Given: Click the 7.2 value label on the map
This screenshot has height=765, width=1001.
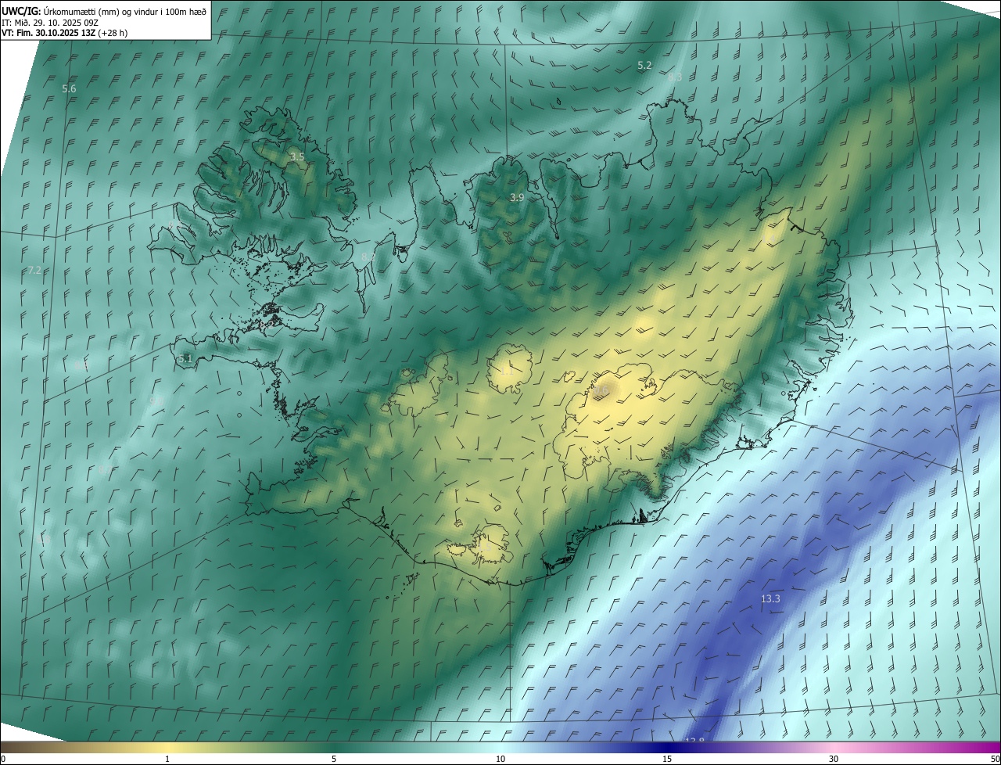Looking at the screenshot, I should (x=34, y=271).
